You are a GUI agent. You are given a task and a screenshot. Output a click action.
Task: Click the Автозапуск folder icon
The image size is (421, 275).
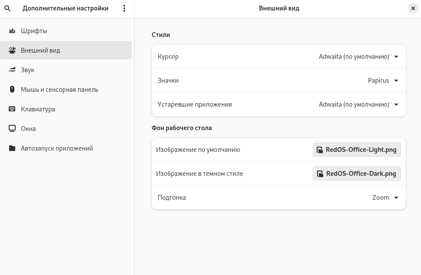point(12,148)
